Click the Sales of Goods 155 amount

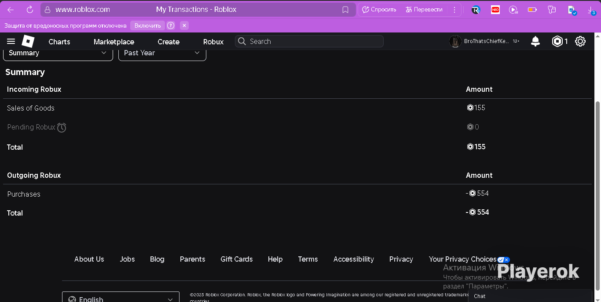[476, 108]
